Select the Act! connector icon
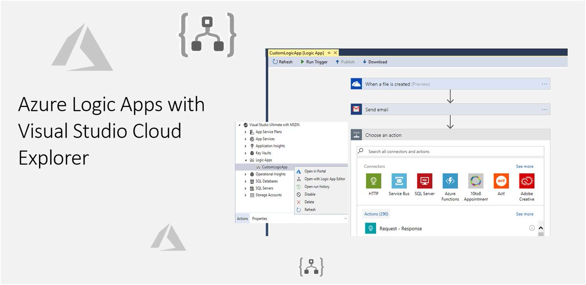This screenshot has width=586, height=285. coord(501,181)
